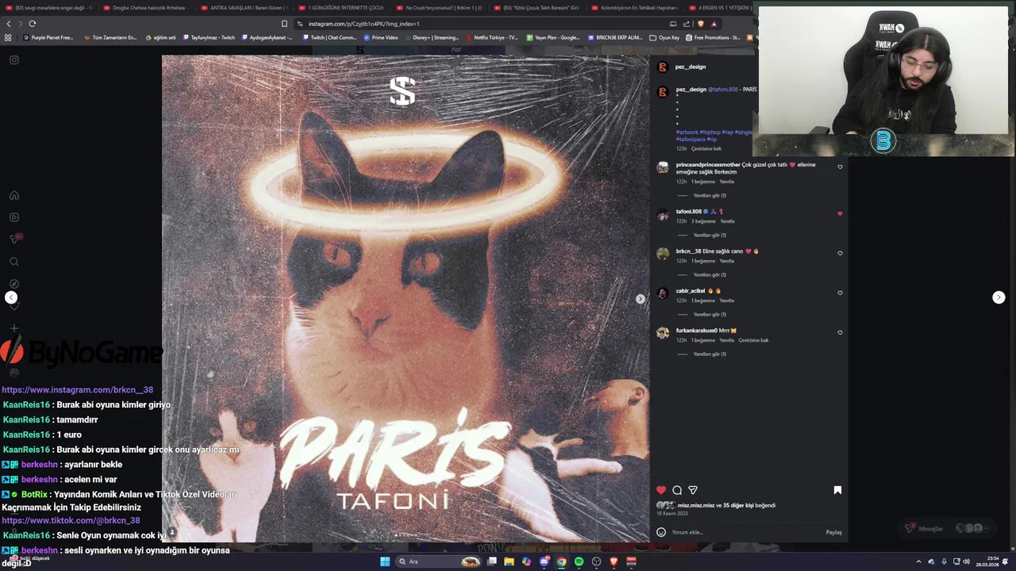Show hidden system tray icons chevron
Image resolution: width=1016 pixels, height=571 pixels.
(918, 561)
